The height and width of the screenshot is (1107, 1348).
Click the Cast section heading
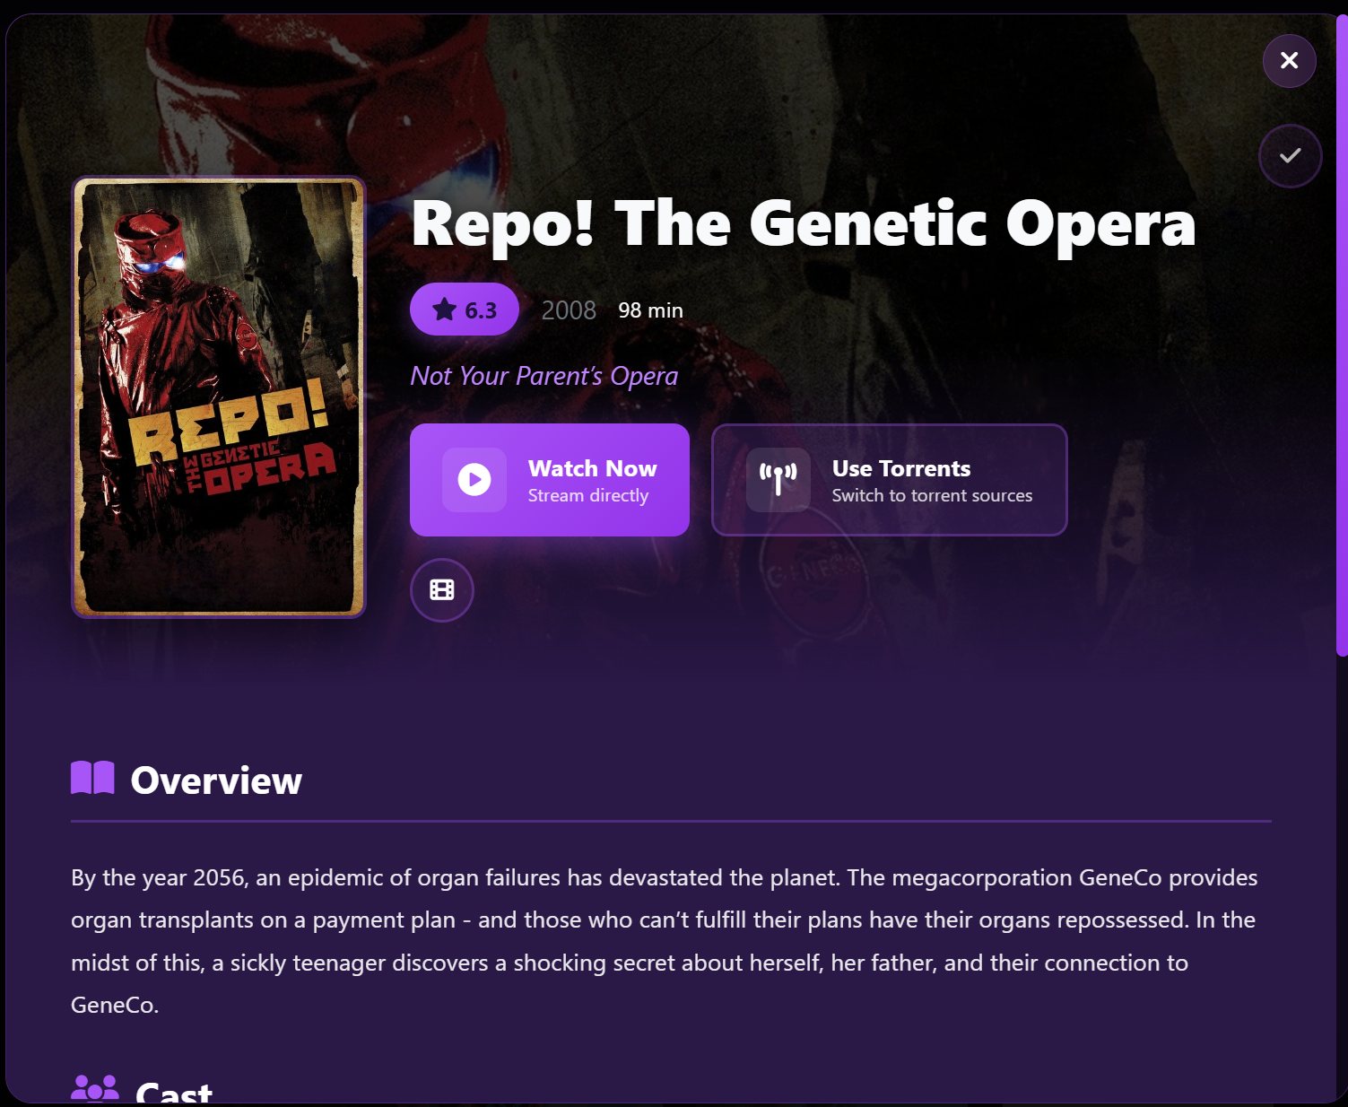174,1091
